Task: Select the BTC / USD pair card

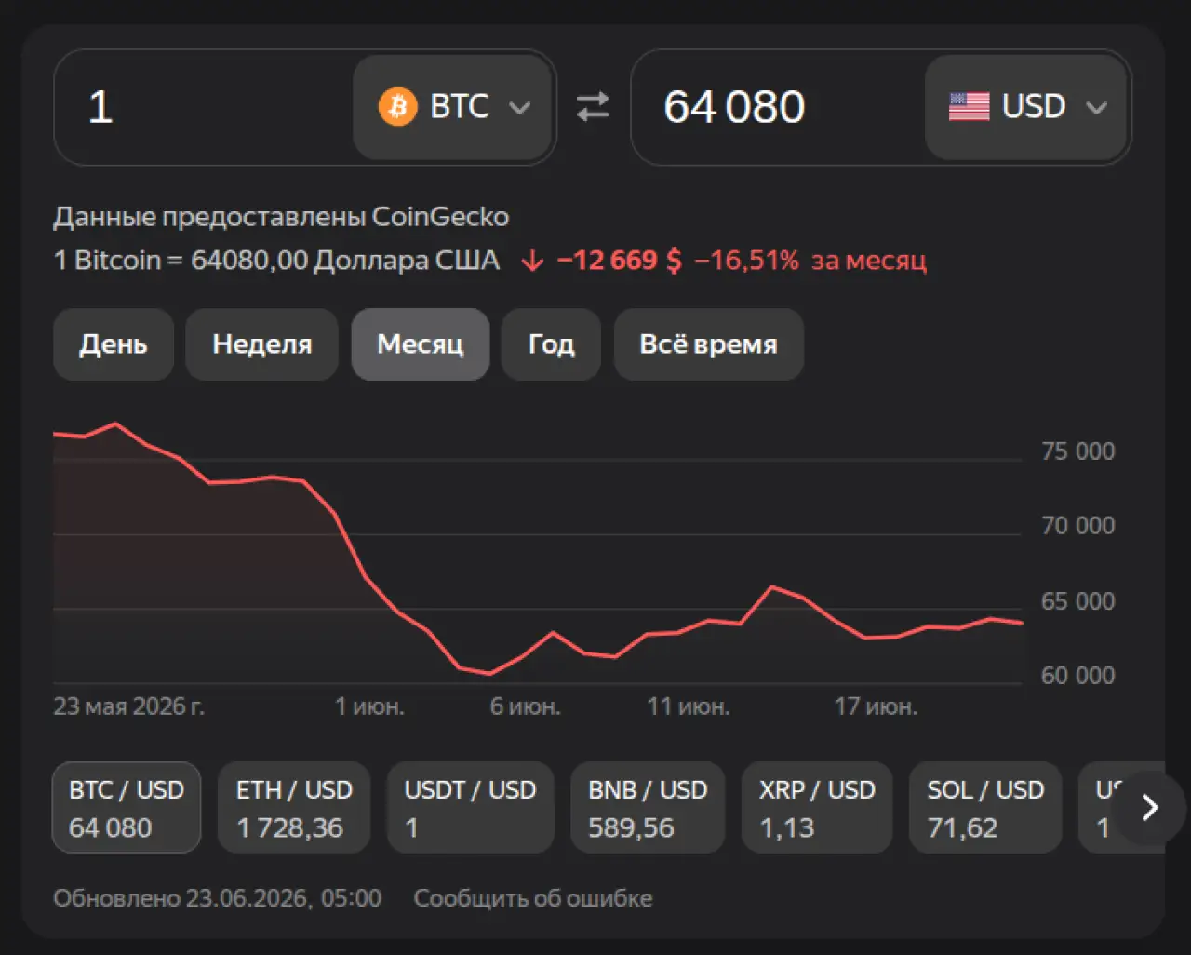Action: coord(127,808)
